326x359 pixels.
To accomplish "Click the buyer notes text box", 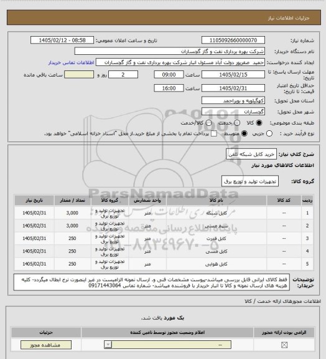I will 152,282.
